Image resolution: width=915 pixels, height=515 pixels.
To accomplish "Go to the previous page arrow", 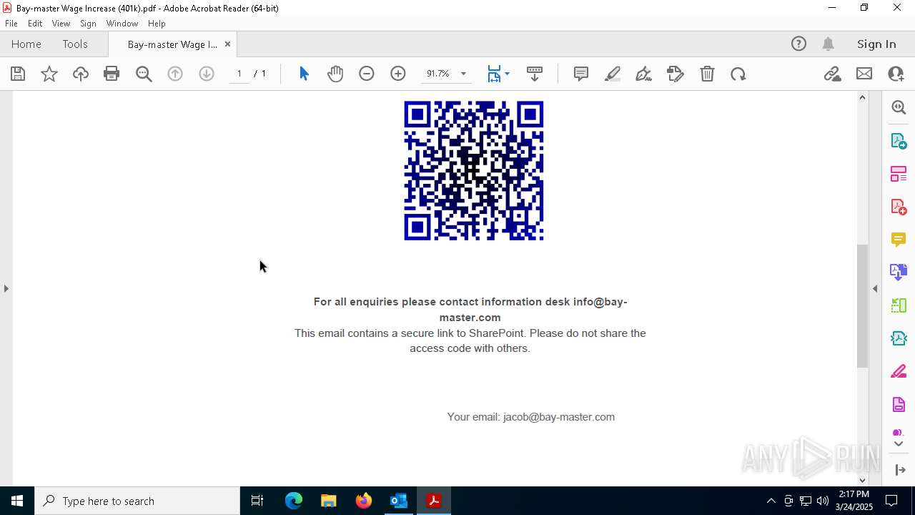I will tap(175, 74).
